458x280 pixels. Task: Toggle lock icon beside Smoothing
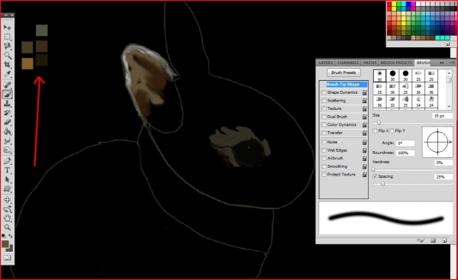tap(365, 166)
